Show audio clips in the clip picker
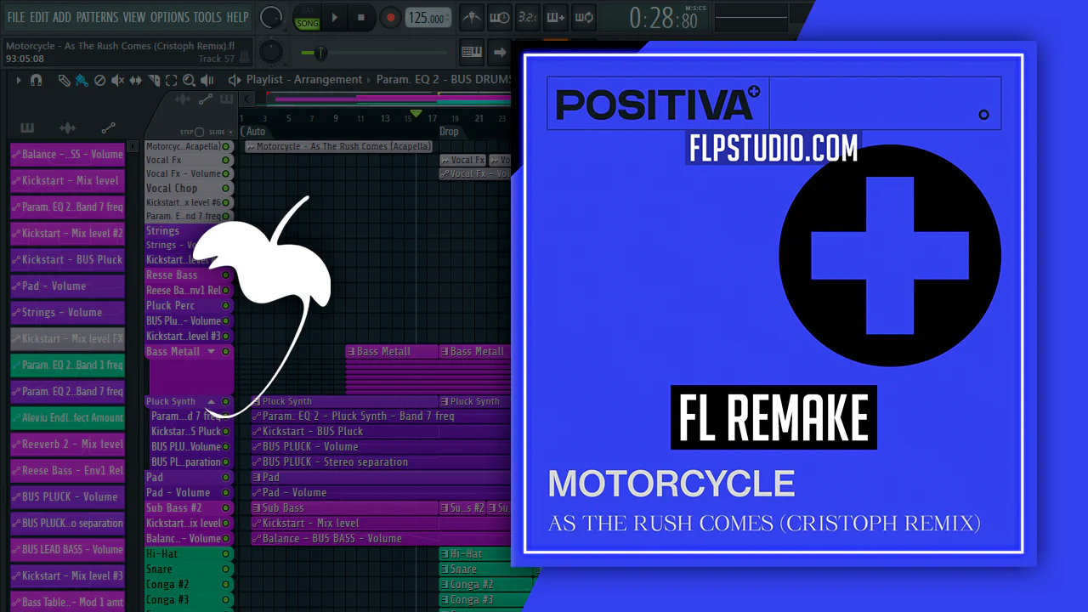The height and width of the screenshot is (612, 1088). (x=67, y=128)
